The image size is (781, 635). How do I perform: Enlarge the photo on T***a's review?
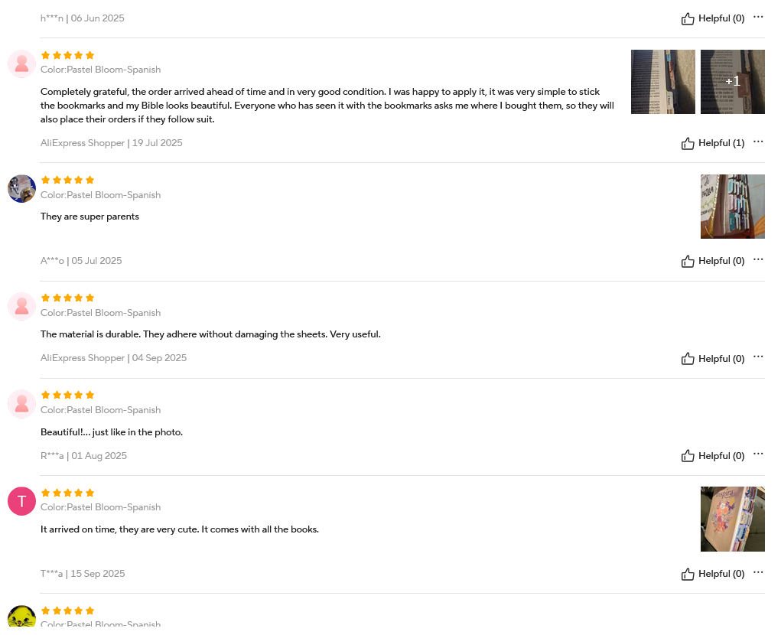[x=732, y=519]
